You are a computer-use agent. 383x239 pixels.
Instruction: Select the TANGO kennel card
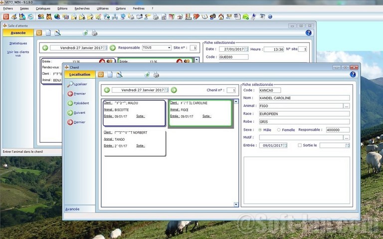tap(134, 142)
